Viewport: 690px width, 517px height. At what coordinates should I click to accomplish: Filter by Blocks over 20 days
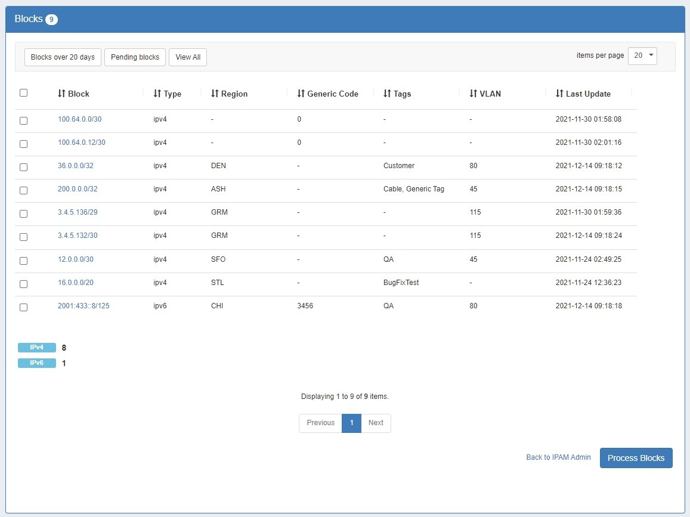click(63, 57)
